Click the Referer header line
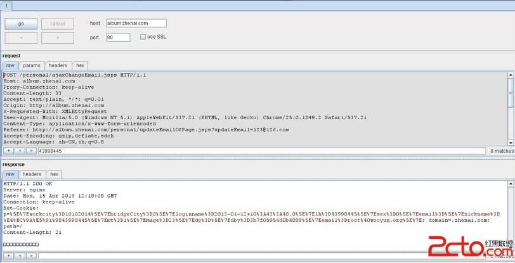The width and height of the screenshot is (515, 263). pos(146,130)
